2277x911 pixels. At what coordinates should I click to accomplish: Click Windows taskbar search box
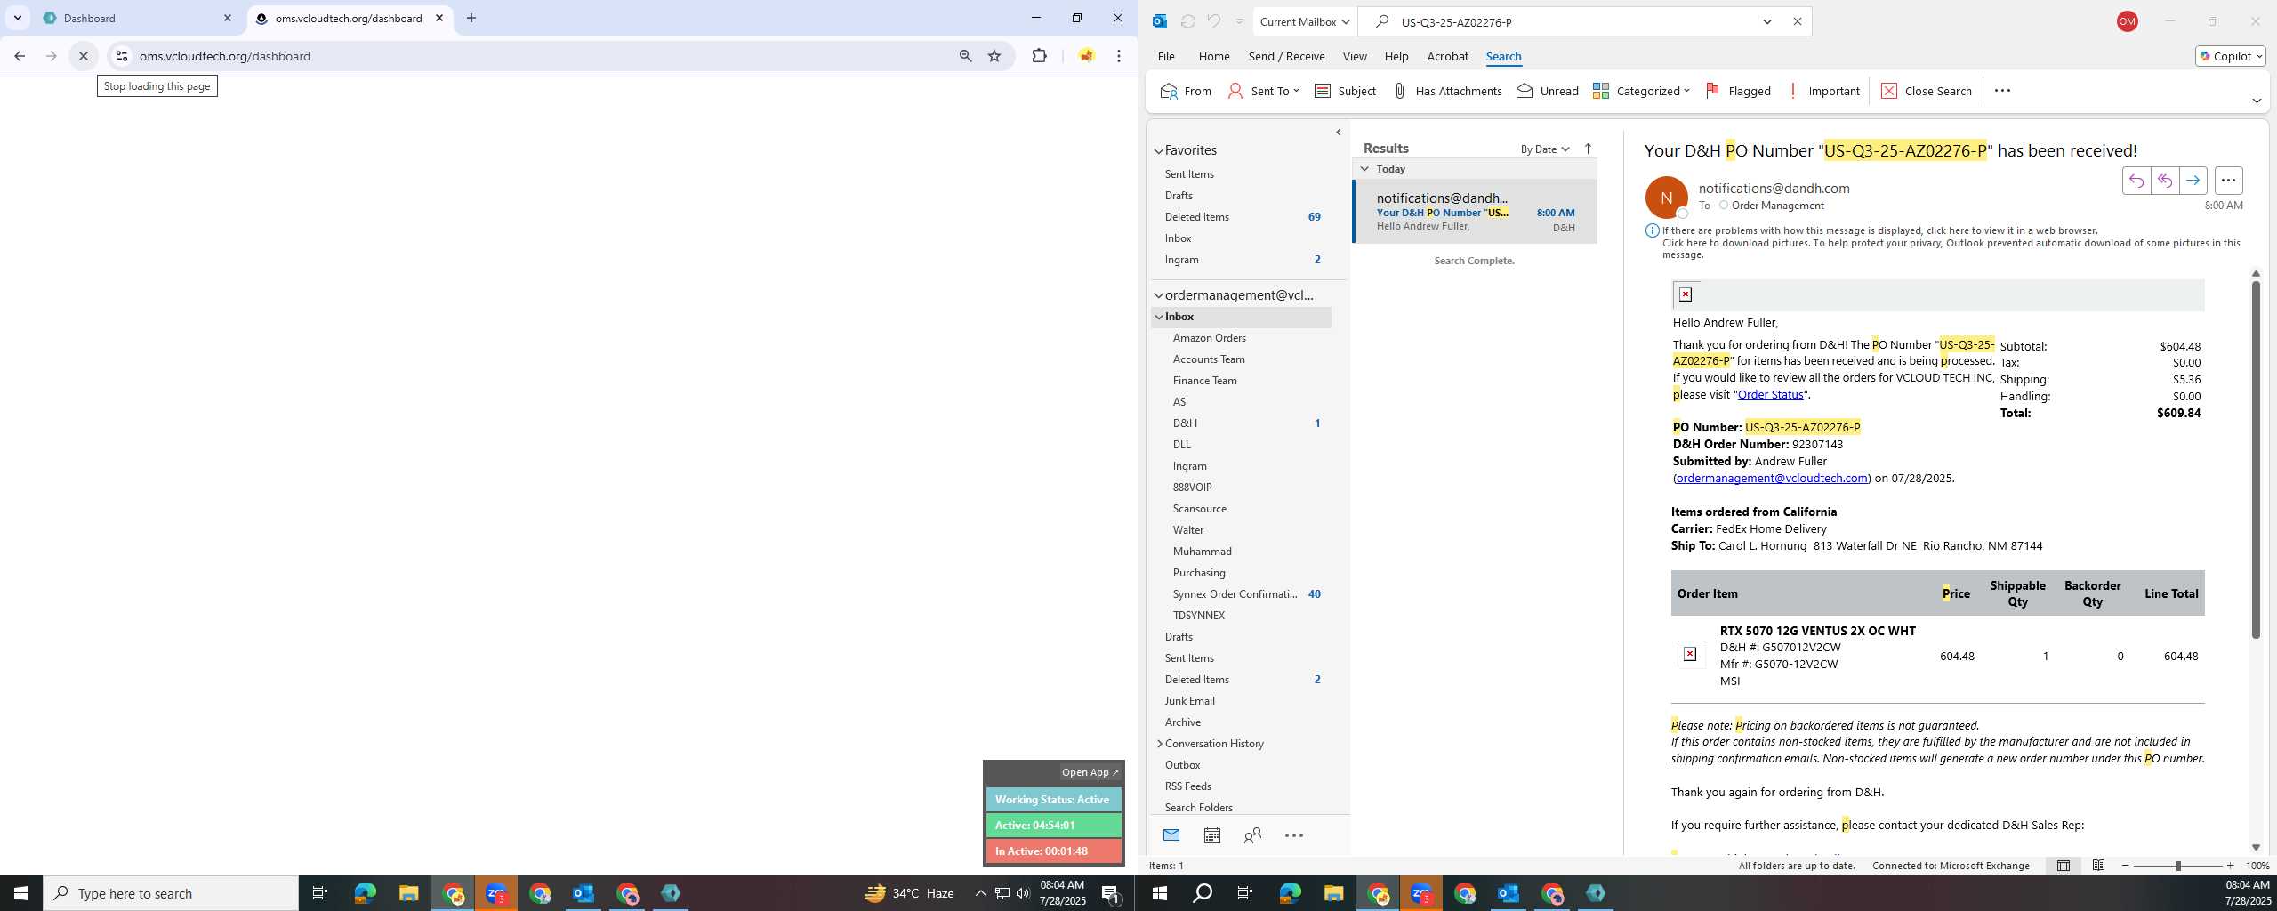171,893
